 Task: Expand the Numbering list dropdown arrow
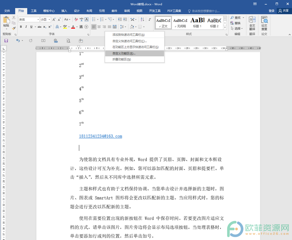pyautogui.click(x=106, y=19)
